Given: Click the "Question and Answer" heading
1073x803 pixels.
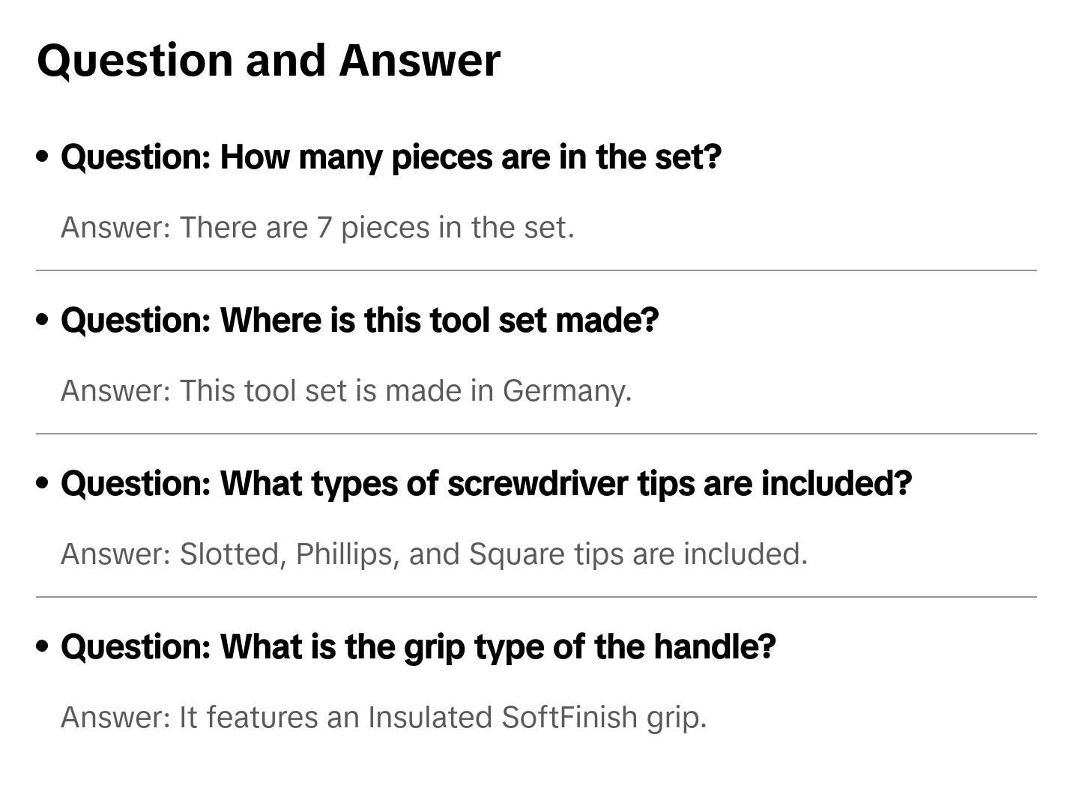Looking at the screenshot, I should [x=268, y=61].
